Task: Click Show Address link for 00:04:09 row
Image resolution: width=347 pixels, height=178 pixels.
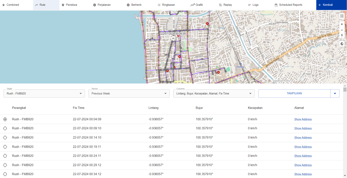Action: point(303,119)
